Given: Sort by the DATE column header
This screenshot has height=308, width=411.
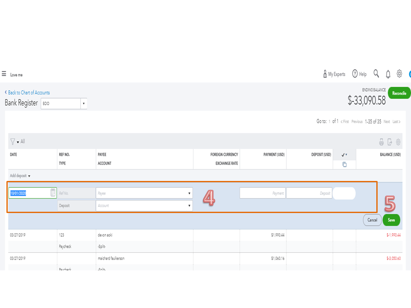Looking at the screenshot, I should tap(13, 154).
